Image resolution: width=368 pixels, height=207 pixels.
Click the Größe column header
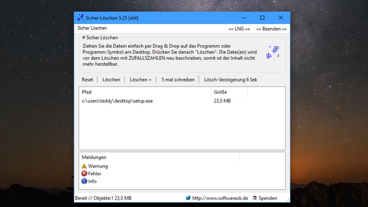220,92
